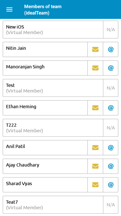Screen dimensions: 121x216
Task: Tap the @ icon for Sharad Vyas
Action: [111, 185]
